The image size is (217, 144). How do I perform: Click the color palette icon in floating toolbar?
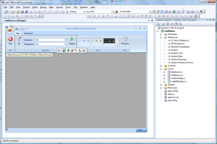tap(59, 51)
